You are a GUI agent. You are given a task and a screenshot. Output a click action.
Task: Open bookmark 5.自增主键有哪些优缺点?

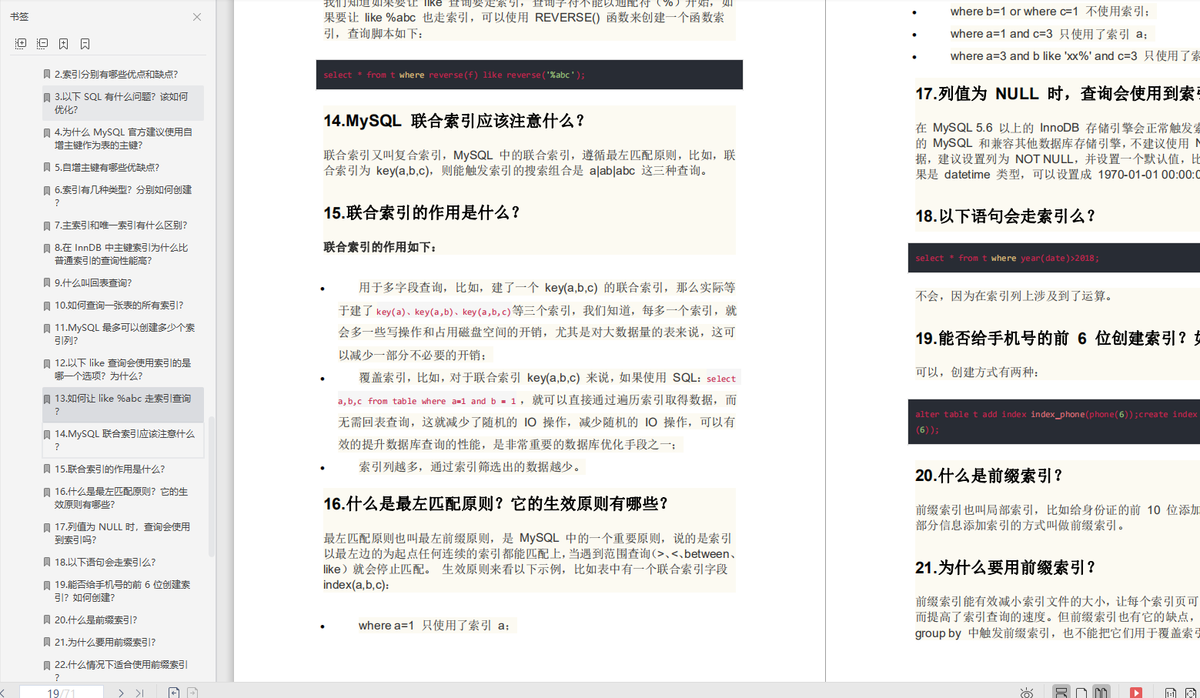pyautogui.click(x=107, y=168)
